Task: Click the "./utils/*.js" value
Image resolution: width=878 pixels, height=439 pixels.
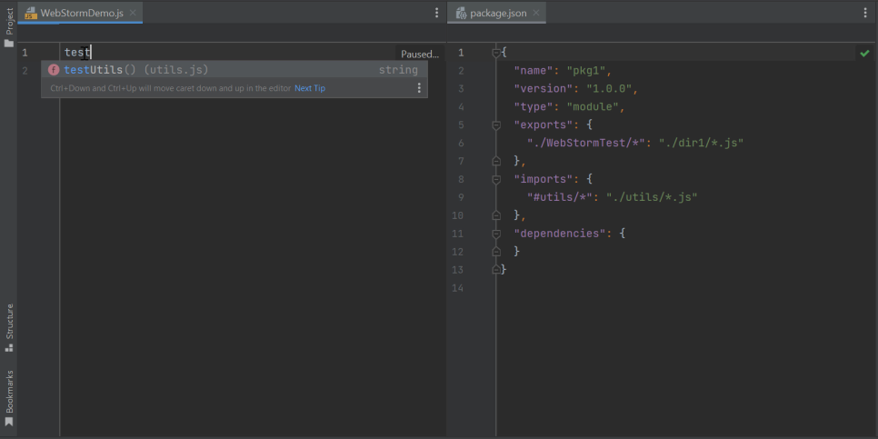Action: (652, 197)
